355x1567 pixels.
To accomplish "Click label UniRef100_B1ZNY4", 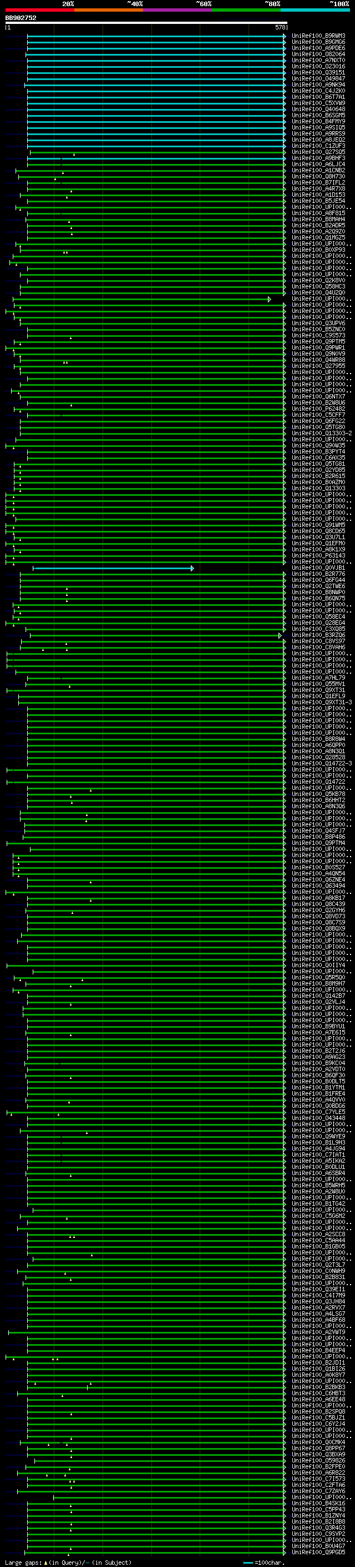I will point(318,1515).
